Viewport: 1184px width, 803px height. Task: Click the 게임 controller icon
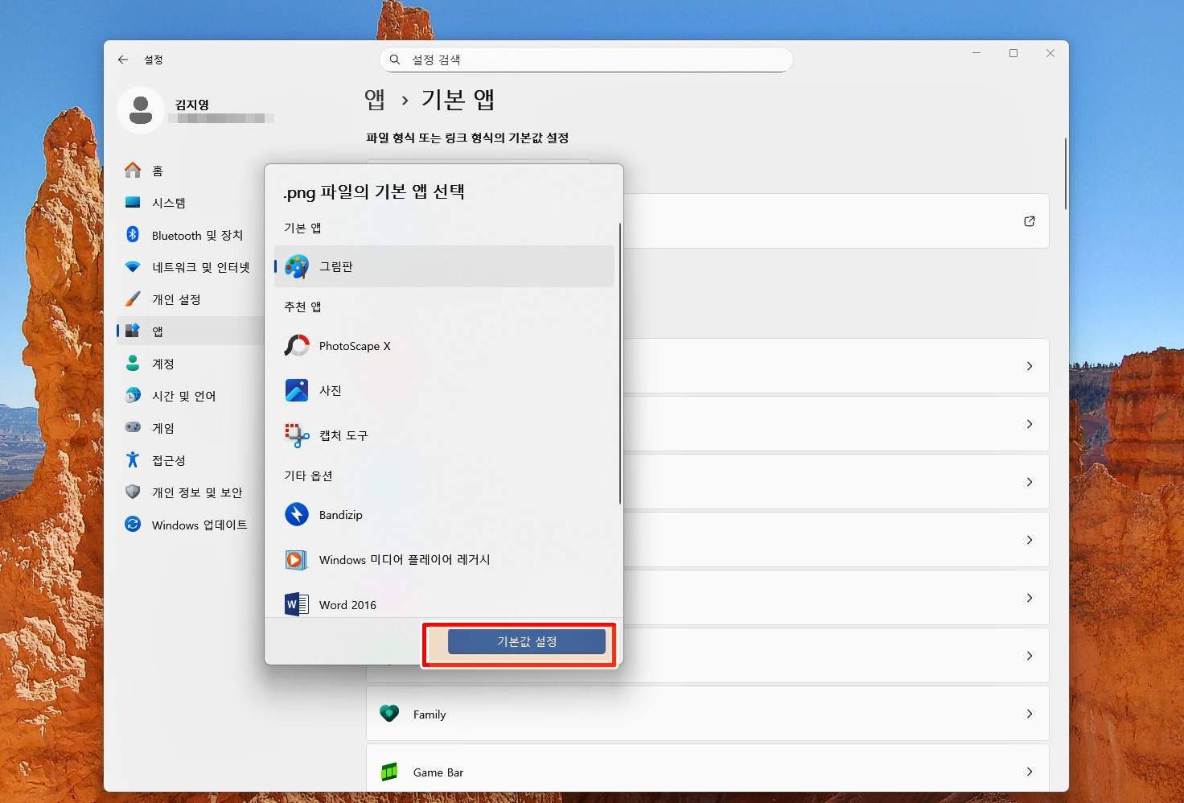(133, 428)
